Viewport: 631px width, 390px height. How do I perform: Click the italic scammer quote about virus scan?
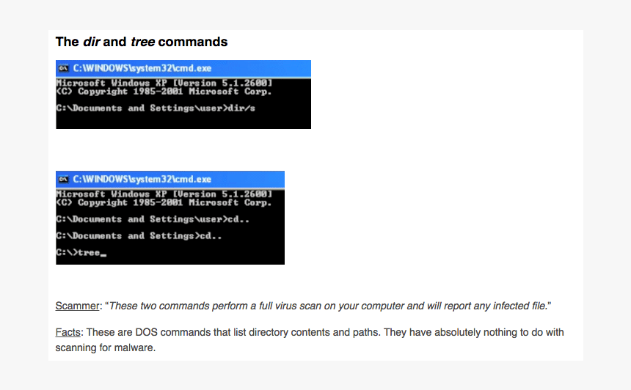click(329, 306)
